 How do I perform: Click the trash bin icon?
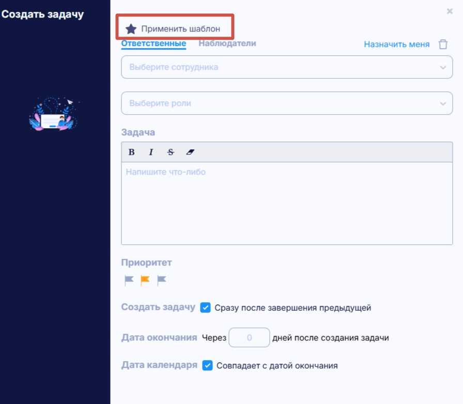pos(443,44)
